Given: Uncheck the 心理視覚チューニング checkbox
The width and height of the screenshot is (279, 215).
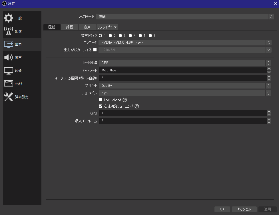Looking at the screenshot, I should [x=101, y=106].
